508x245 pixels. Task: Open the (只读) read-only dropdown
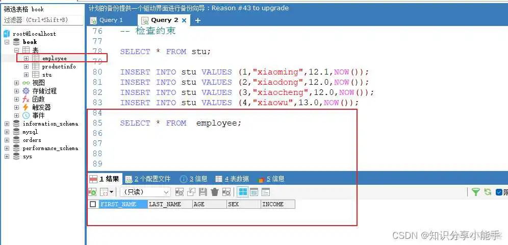(x=145, y=192)
